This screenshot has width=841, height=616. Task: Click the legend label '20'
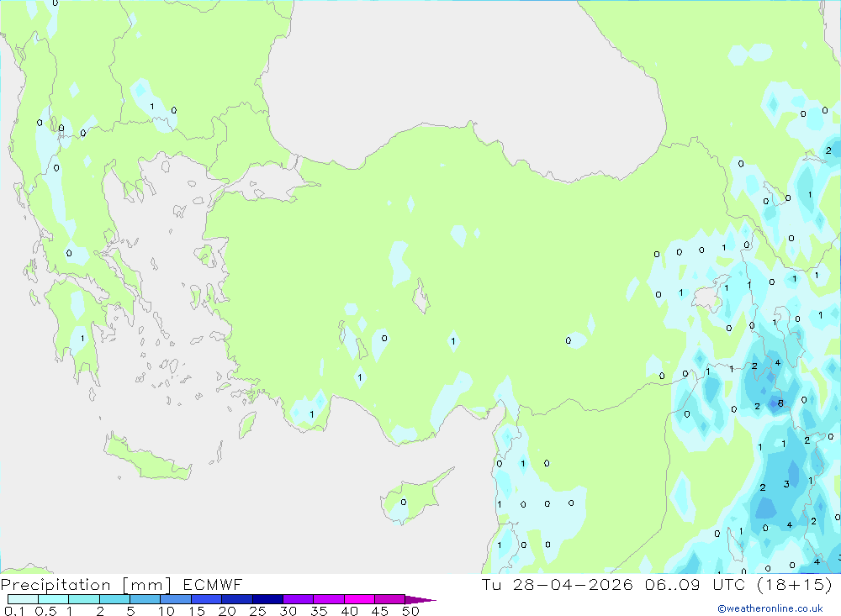[227, 611]
